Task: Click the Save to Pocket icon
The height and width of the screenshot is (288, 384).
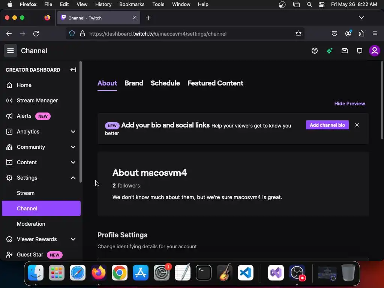Action: pyautogui.click(x=334, y=33)
